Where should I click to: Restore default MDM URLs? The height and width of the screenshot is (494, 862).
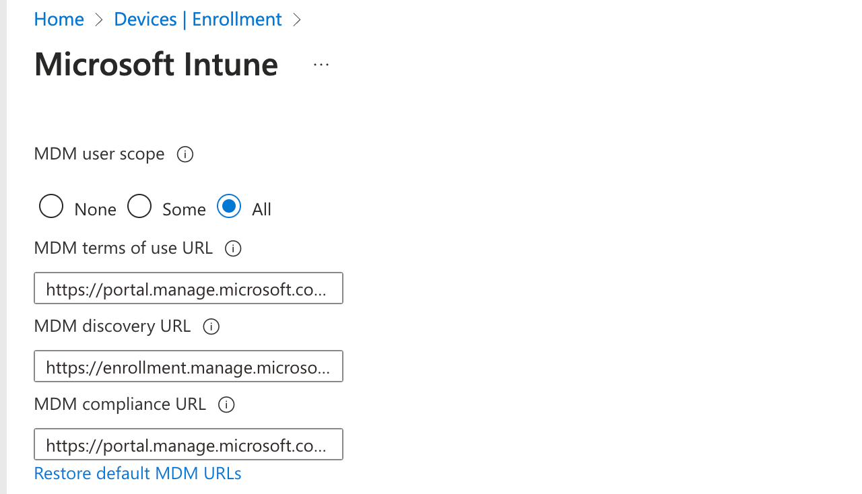(137, 474)
